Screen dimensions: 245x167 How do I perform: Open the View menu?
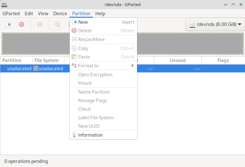tap(43, 14)
